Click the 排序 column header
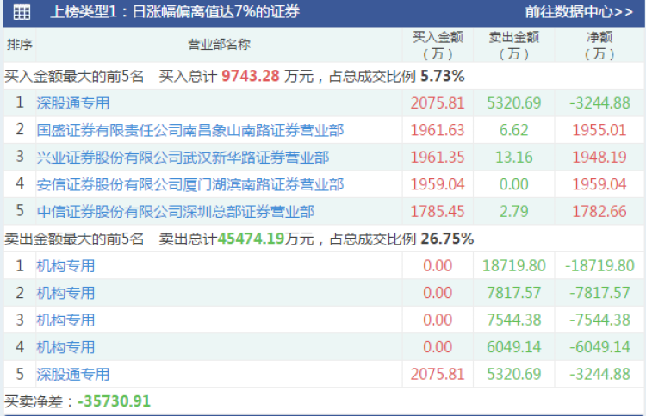The height and width of the screenshot is (416, 646). 20,45
